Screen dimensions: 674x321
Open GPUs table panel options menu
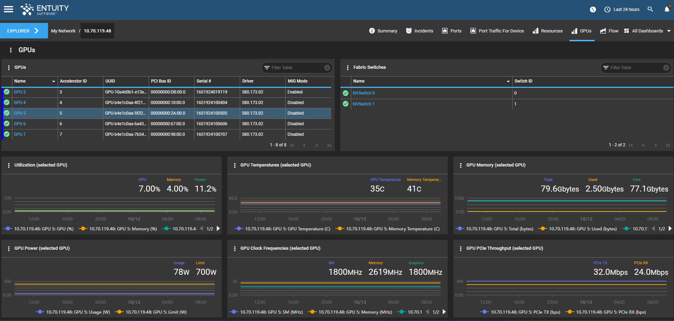pyautogui.click(x=9, y=67)
